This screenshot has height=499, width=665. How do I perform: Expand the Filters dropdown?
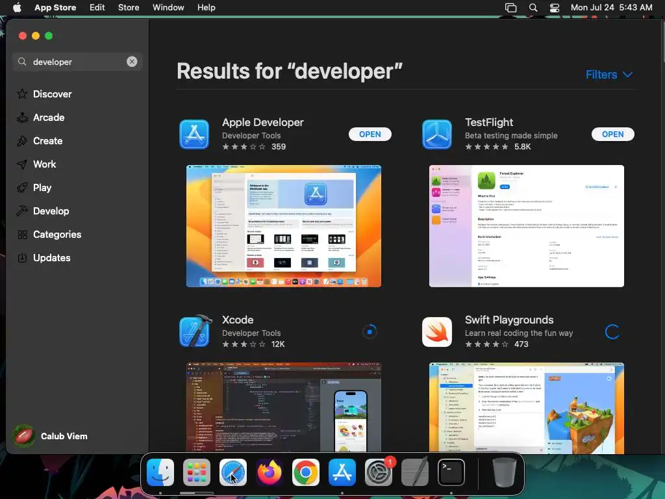pyautogui.click(x=609, y=75)
